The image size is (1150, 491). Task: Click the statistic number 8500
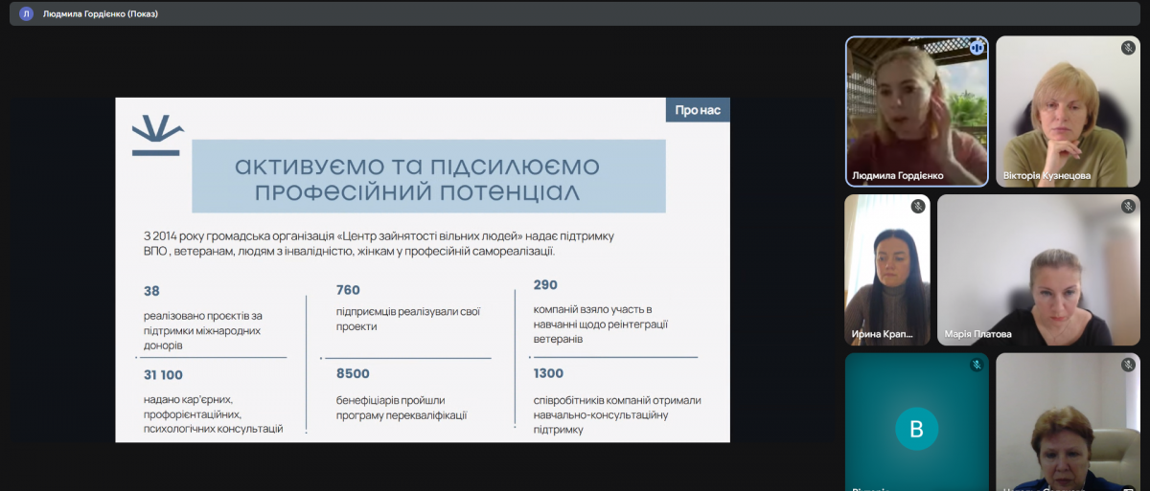point(353,373)
